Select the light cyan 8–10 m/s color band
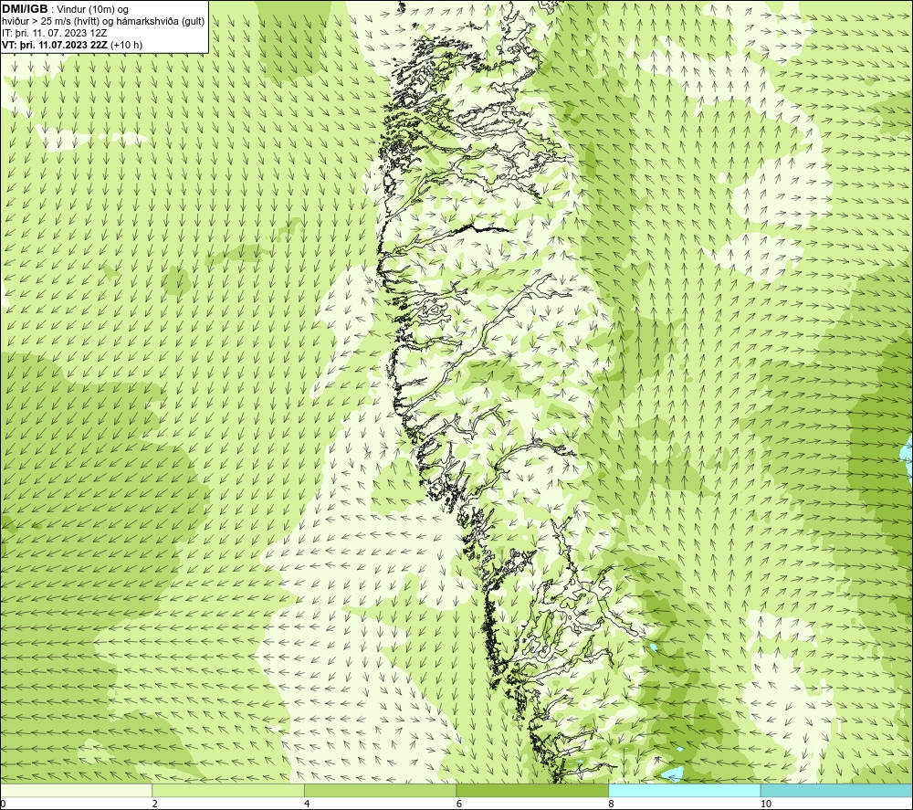Image resolution: width=913 pixels, height=810 pixels. point(684,790)
